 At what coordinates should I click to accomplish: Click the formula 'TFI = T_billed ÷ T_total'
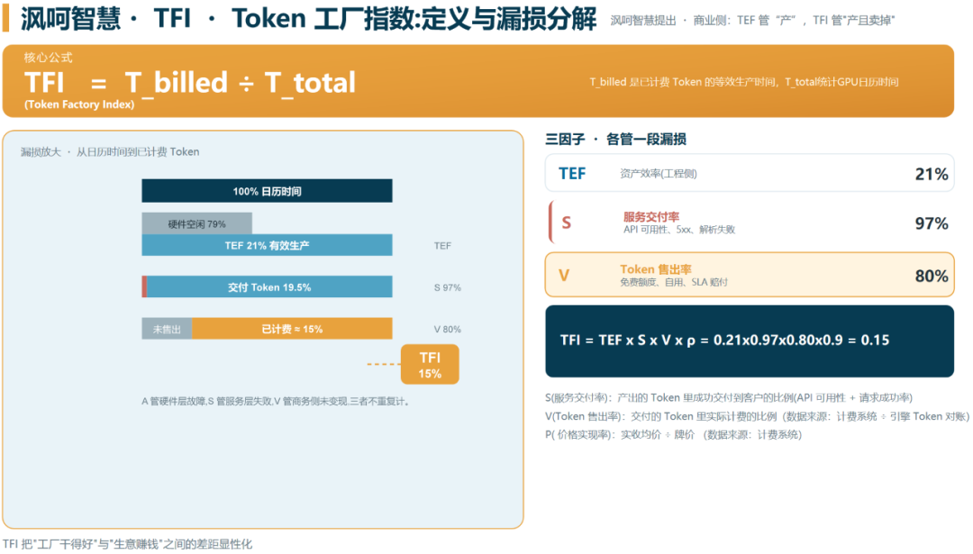[x=190, y=83]
